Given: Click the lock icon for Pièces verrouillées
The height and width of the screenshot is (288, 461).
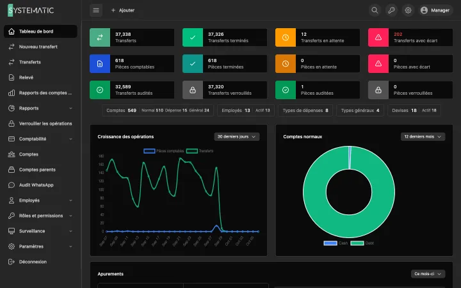Looking at the screenshot, I should 378,90.
